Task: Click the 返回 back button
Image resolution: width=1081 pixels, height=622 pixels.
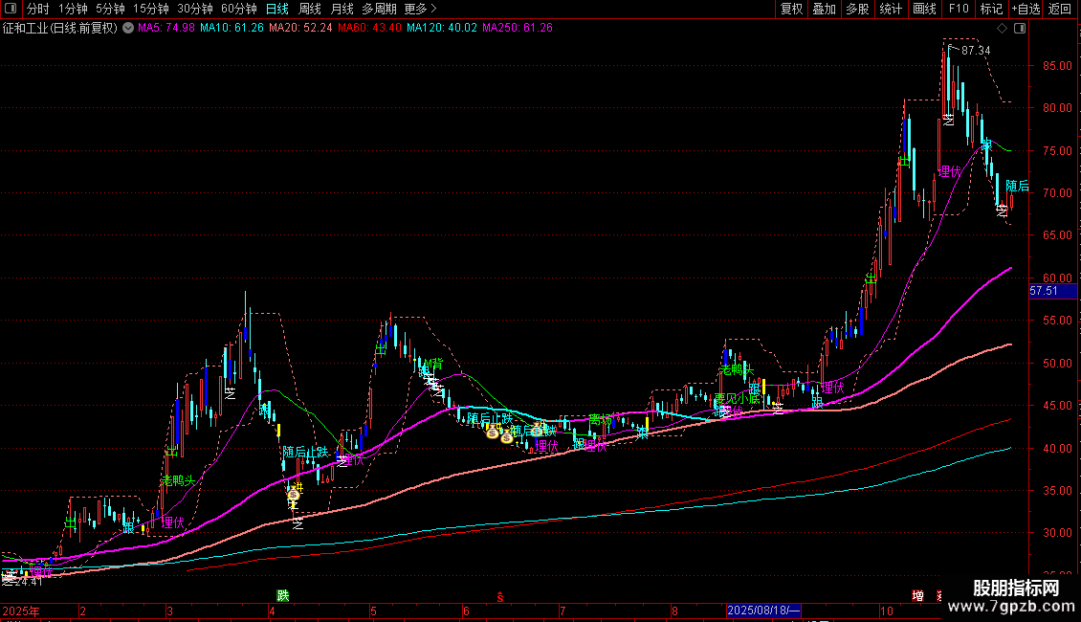Action: (x=1060, y=9)
